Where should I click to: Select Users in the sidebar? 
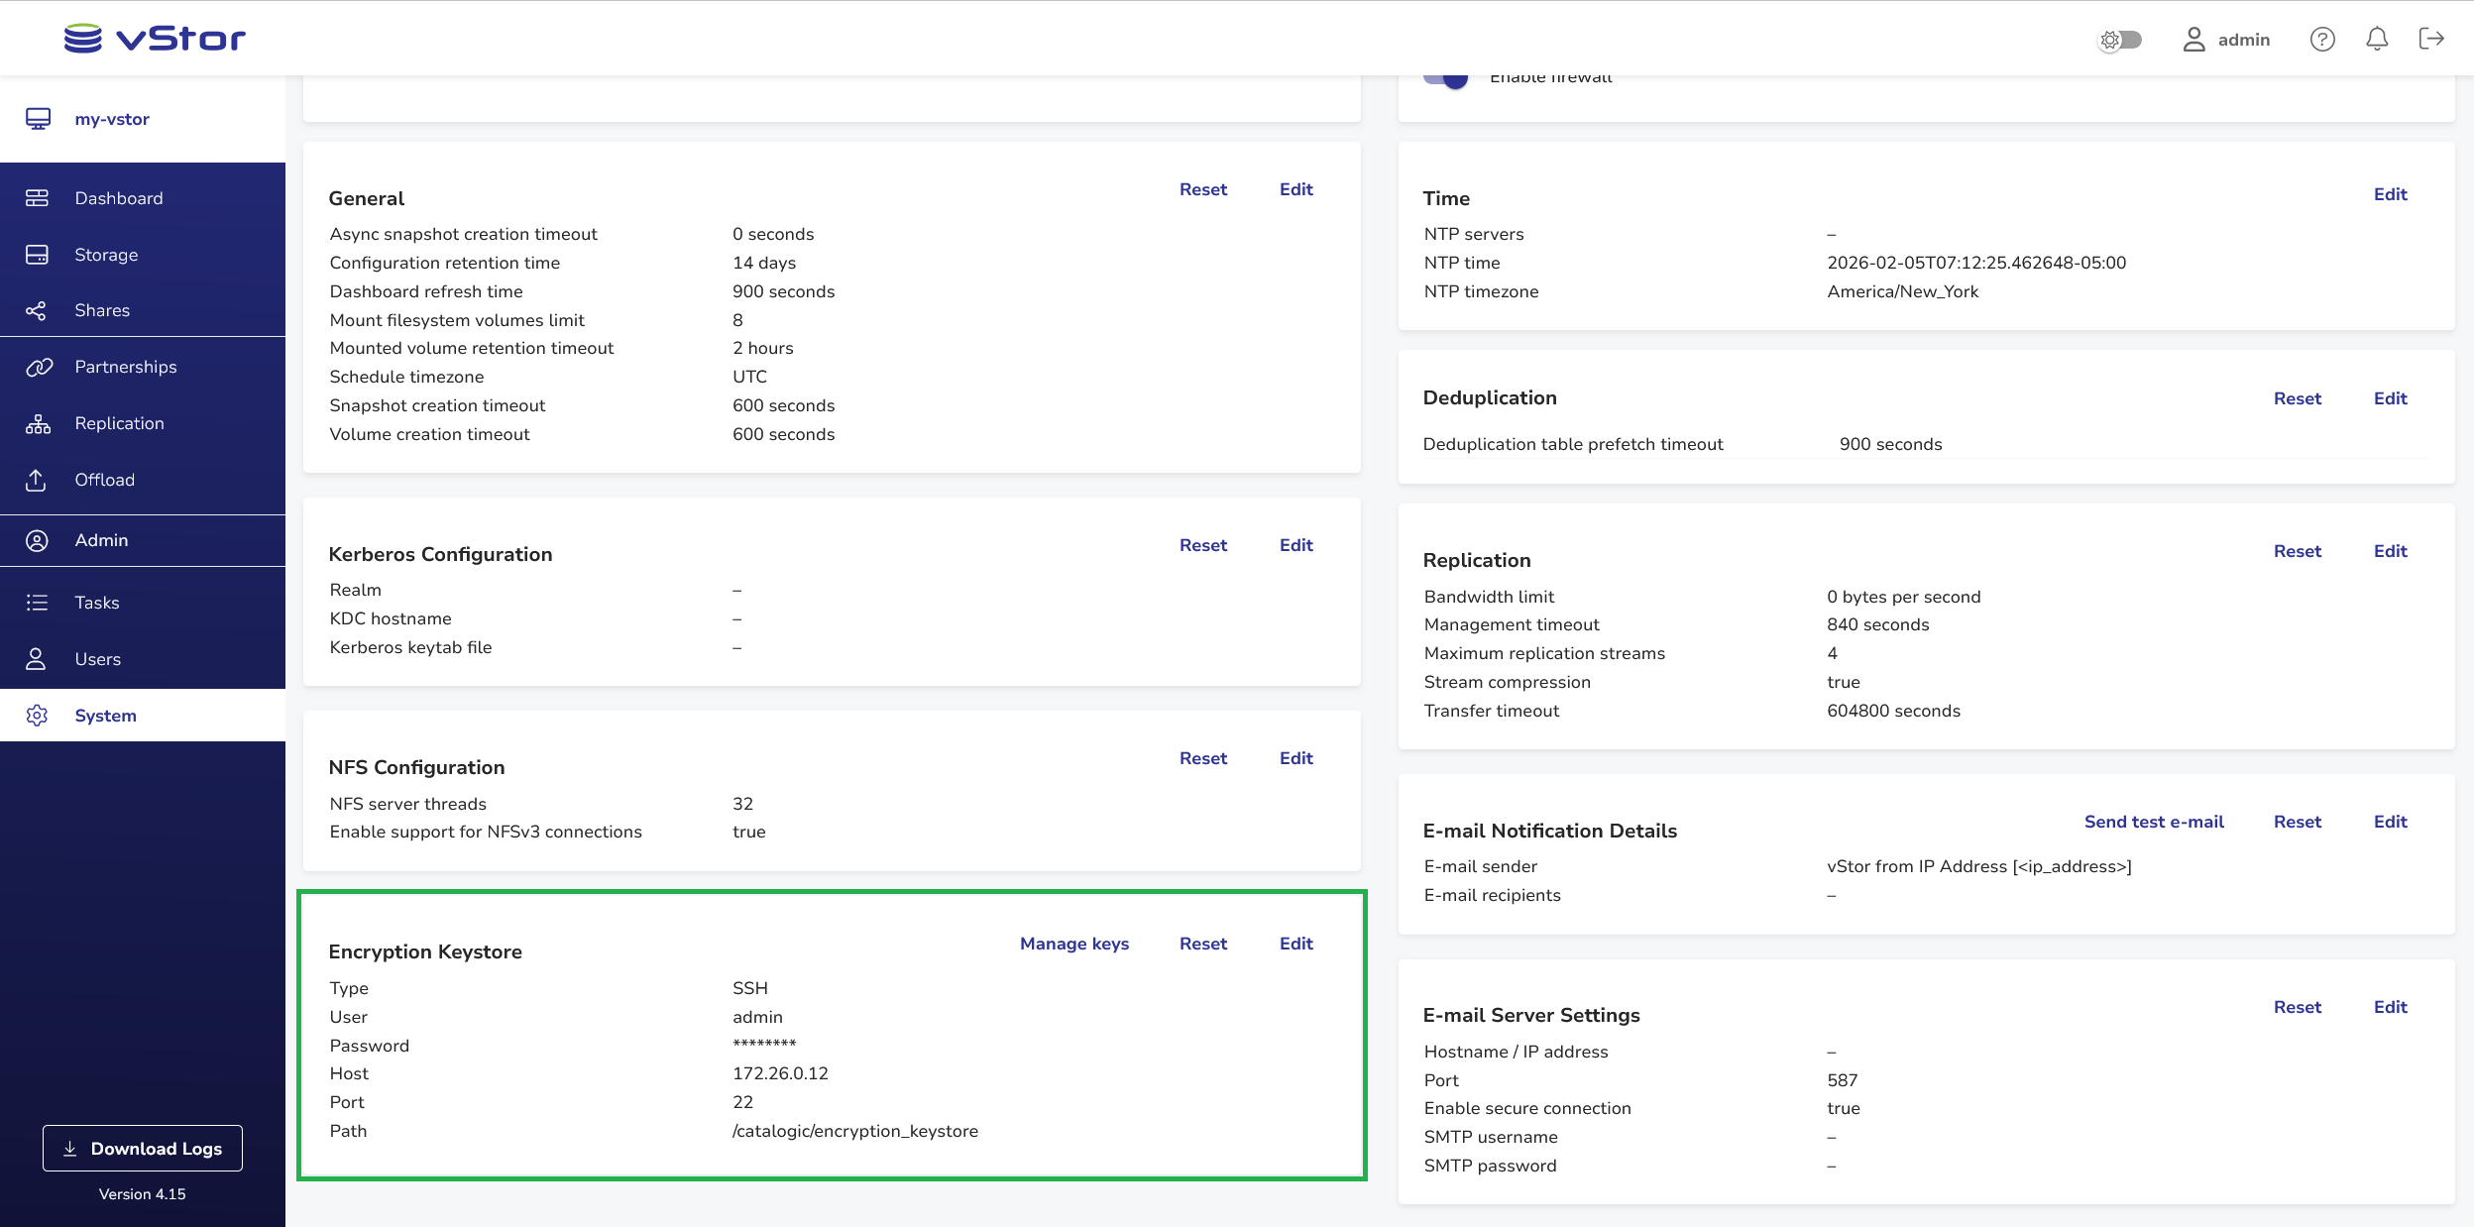tap(97, 659)
